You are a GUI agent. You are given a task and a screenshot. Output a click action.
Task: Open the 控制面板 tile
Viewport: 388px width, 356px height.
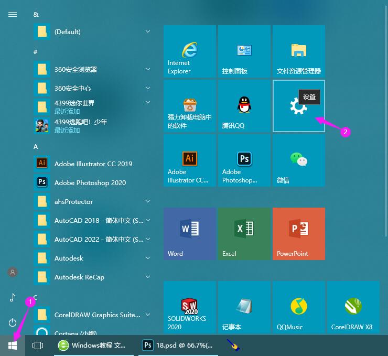coord(244,51)
